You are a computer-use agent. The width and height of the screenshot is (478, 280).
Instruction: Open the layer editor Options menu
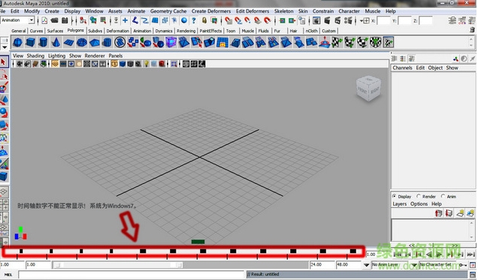[x=419, y=204]
